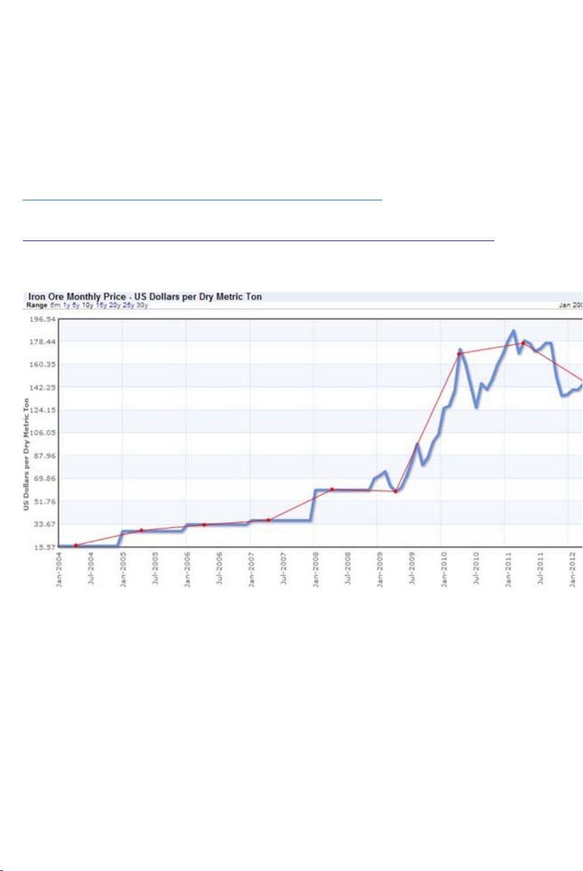The image size is (583, 871).
Task: Select the 6m range link
Action: (55, 305)
